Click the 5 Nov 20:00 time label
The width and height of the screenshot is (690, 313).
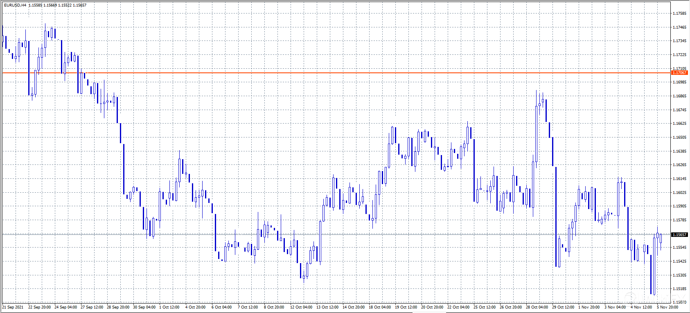point(667,307)
